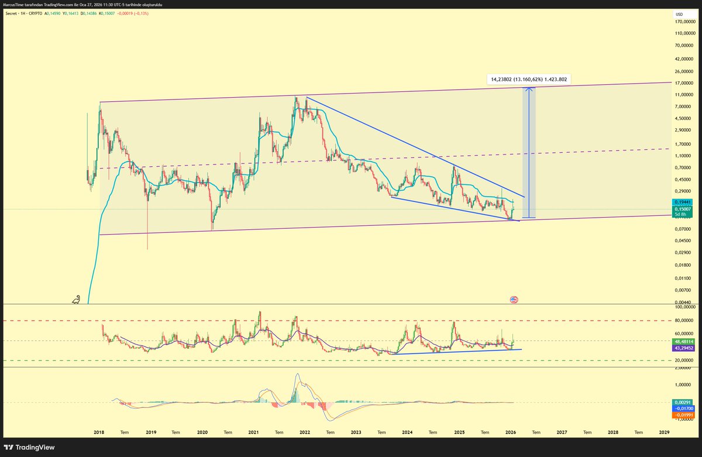Viewport: 702px width, 457px height.
Task: Click the 20,00000 RSI scale label
Action: pos(684,360)
